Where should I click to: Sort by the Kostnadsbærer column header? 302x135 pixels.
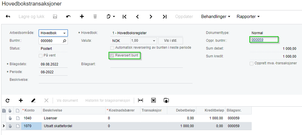tap(123, 111)
